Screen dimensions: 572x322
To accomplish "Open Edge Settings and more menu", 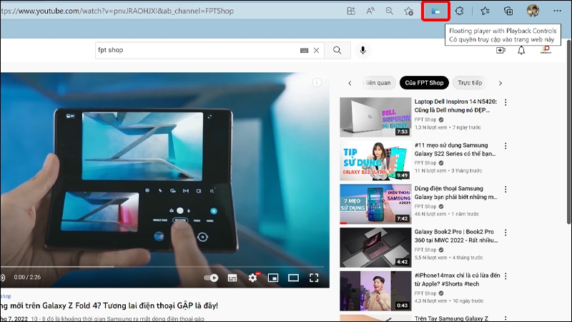I will tap(557, 11).
